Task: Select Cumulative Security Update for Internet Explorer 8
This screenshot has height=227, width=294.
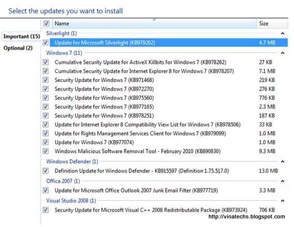Action: click(144, 71)
